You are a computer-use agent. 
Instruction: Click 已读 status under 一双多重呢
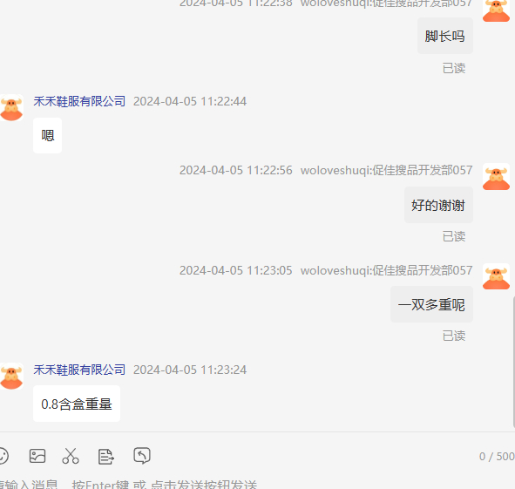454,336
